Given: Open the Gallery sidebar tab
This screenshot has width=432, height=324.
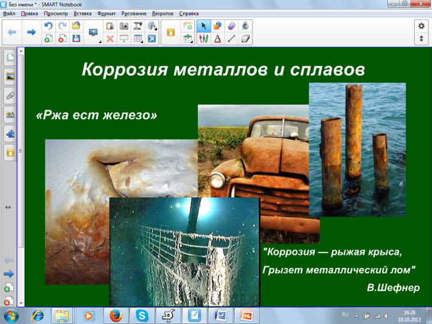Looking at the screenshot, I should pos(10,76).
